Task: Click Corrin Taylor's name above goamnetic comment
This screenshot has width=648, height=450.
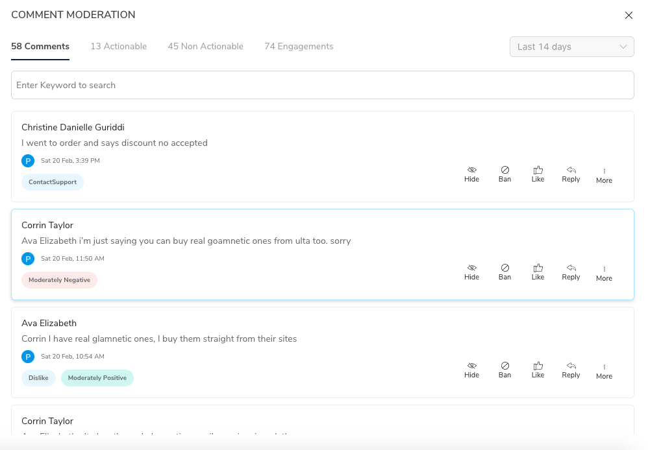Action: pyautogui.click(x=47, y=225)
